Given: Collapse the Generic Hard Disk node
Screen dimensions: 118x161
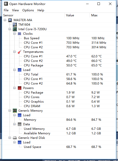Looking at the screenshot, I should pyautogui.click(x=10, y=138).
